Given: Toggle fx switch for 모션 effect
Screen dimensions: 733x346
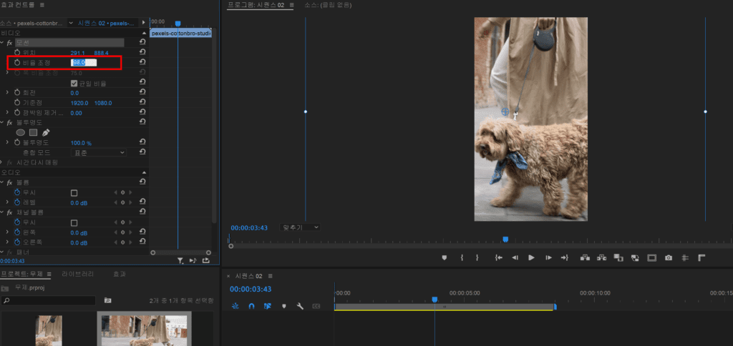Looking at the screenshot, I should click(x=9, y=42).
